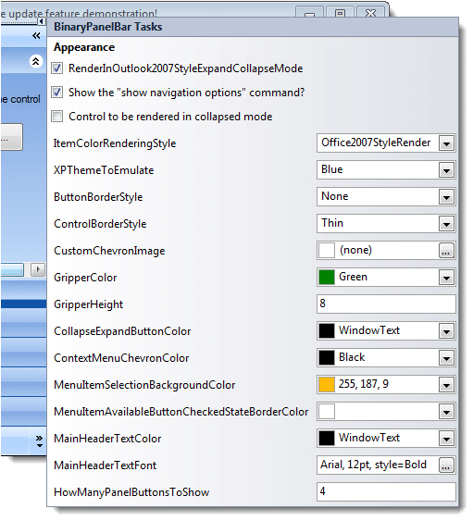Expand MenuItemAvailableButtonCheckedStateBorderColor dropdown
The image size is (473, 521).
[x=446, y=412]
